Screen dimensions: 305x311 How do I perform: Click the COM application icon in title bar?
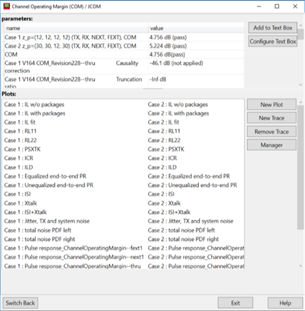click(x=6, y=6)
